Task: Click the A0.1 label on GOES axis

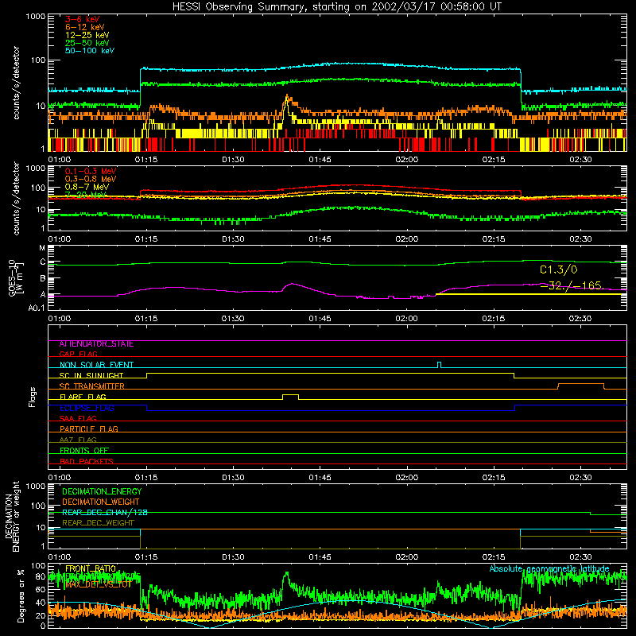Action: click(37, 308)
